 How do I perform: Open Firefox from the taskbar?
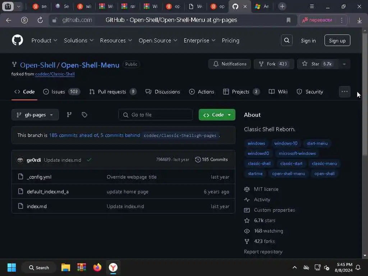pos(97,267)
